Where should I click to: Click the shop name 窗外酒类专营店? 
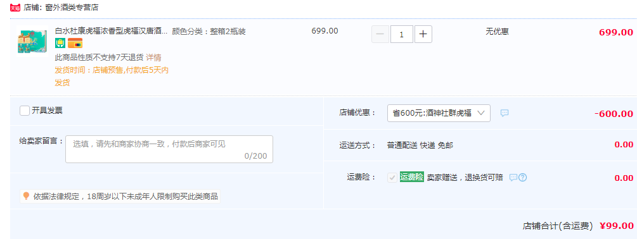(72, 8)
